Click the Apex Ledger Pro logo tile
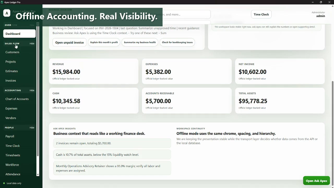Image resolution: width=334 pixels, height=188 pixels. [x=7, y=13]
